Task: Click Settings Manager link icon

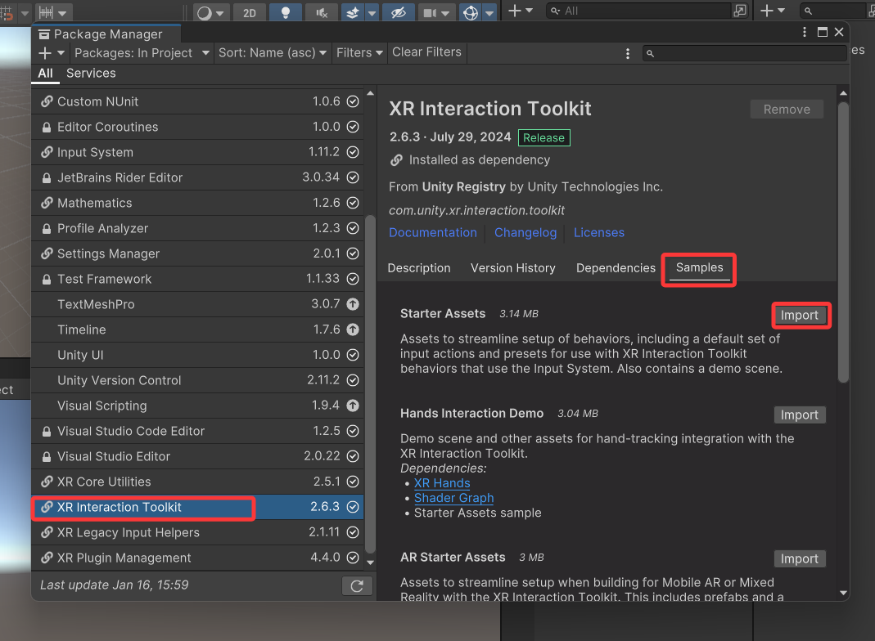Action: pos(47,253)
